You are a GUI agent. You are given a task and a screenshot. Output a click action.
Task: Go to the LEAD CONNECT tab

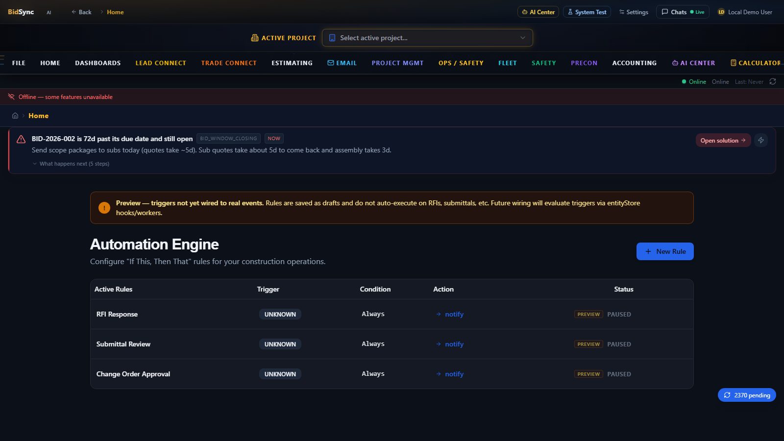point(161,63)
